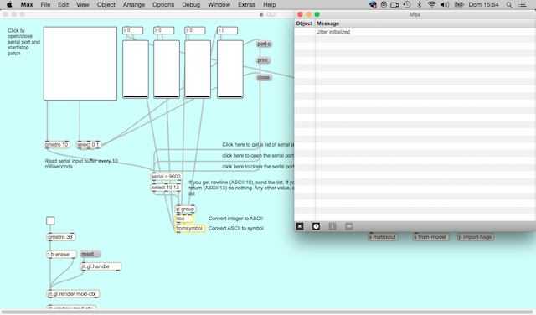Open the Object menu

pyautogui.click(x=106, y=4)
